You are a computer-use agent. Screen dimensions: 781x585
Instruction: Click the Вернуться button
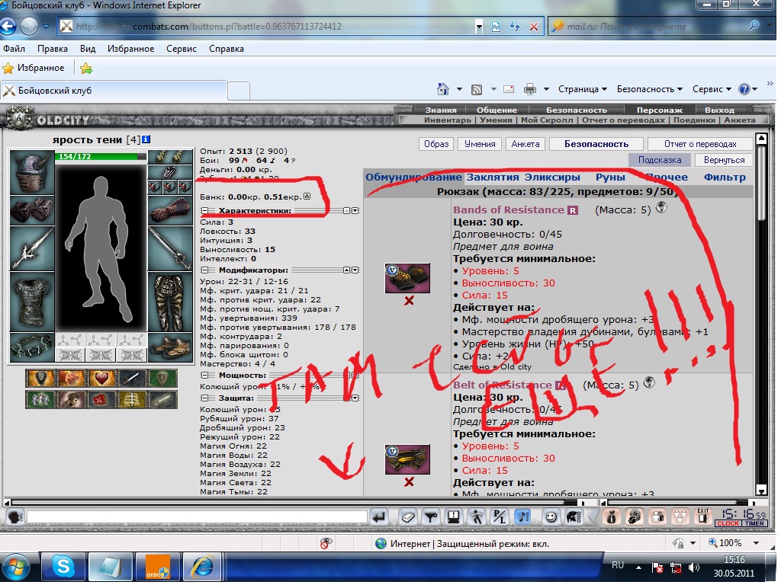725,160
